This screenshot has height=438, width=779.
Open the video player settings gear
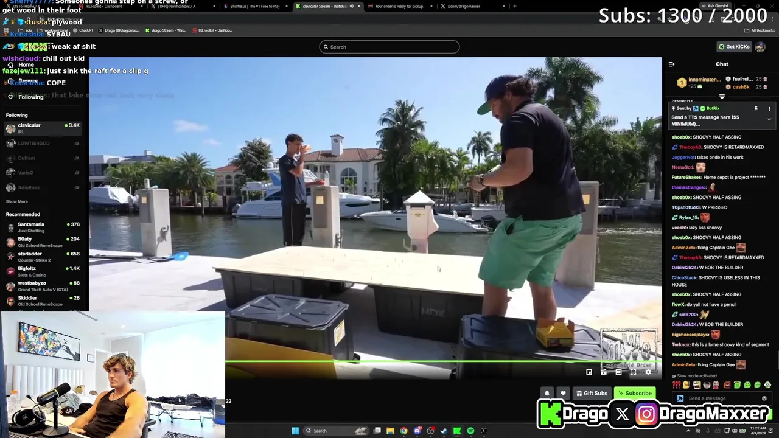(648, 372)
